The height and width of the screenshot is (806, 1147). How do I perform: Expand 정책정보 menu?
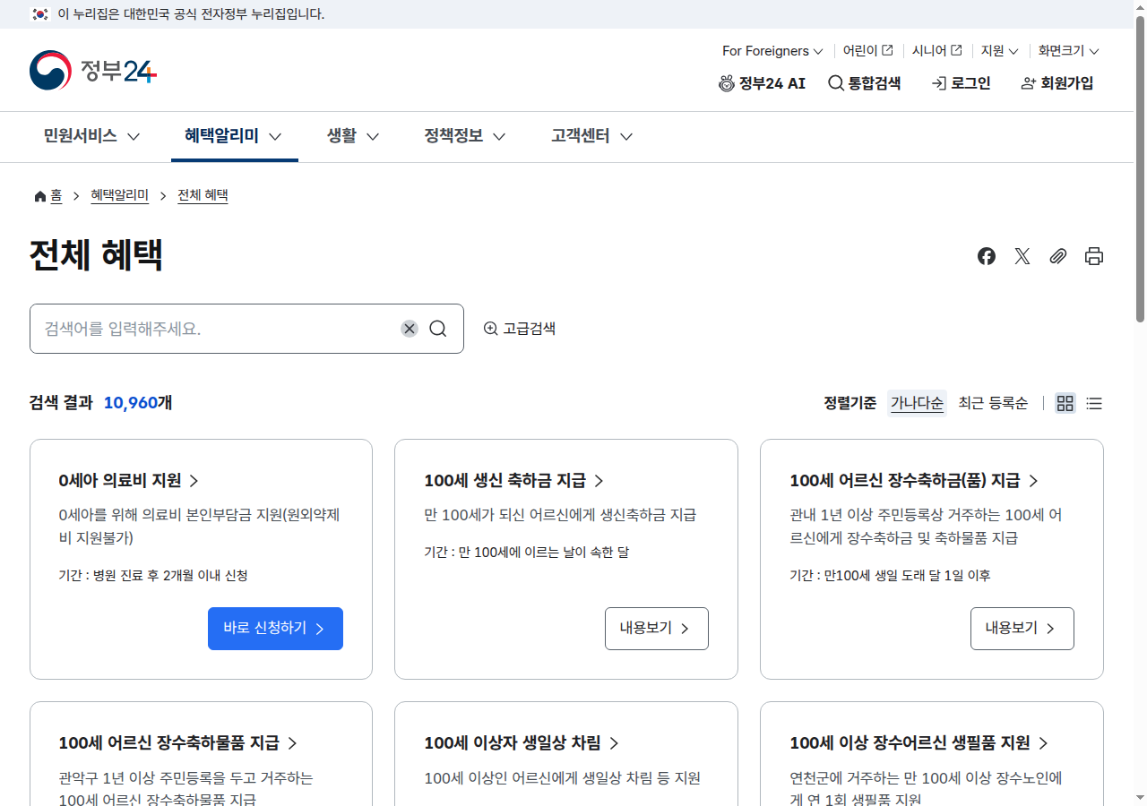(465, 136)
